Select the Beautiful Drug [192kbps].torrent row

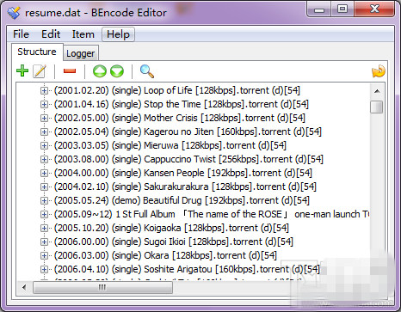point(182,200)
